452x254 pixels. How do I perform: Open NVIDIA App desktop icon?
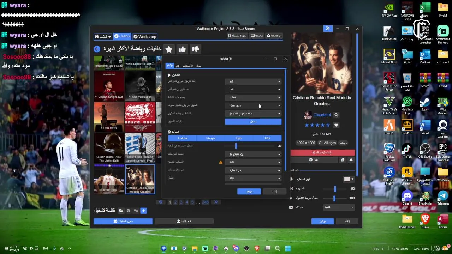(x=389, y=10)
